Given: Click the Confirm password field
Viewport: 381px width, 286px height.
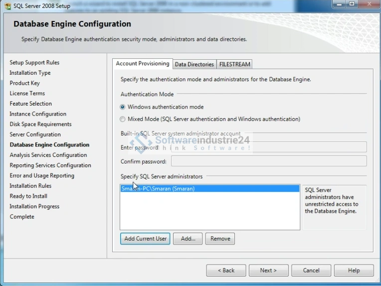Looking at the screenshot, I should [268, 161].
